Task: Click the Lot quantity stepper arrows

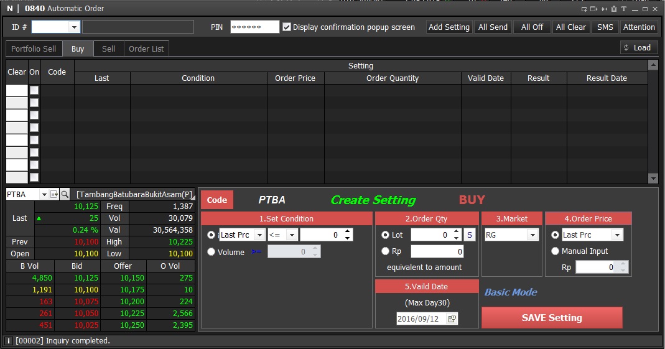Action: click(457, 235)
